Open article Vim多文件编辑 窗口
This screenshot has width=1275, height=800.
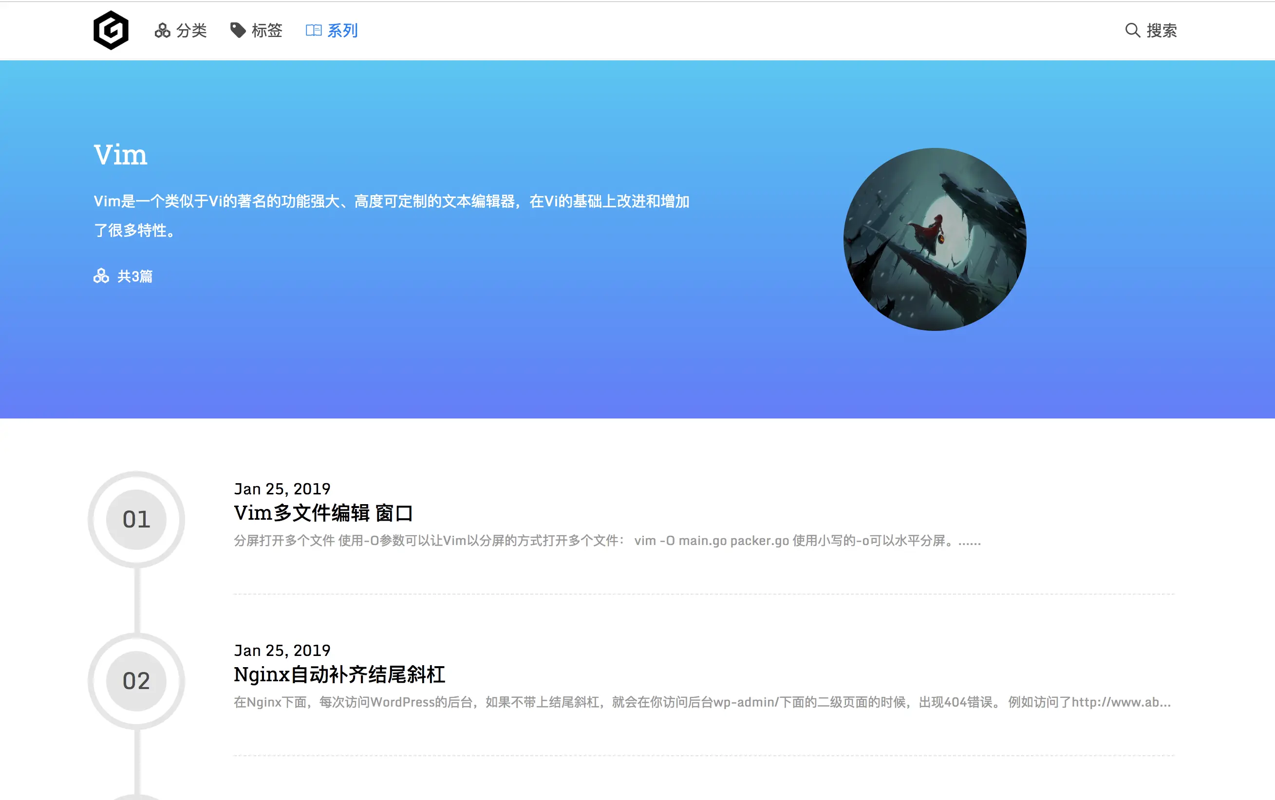(x=323, y=513)
